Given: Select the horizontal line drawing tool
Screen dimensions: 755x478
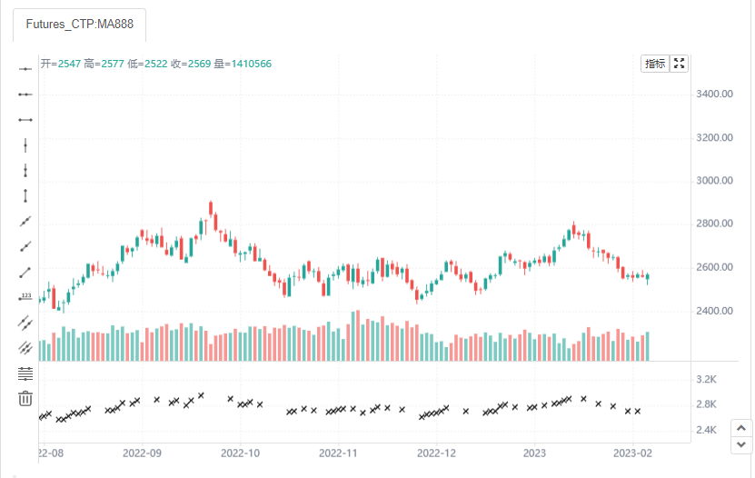Looking at the screenshot, I should tap(25, 69).
